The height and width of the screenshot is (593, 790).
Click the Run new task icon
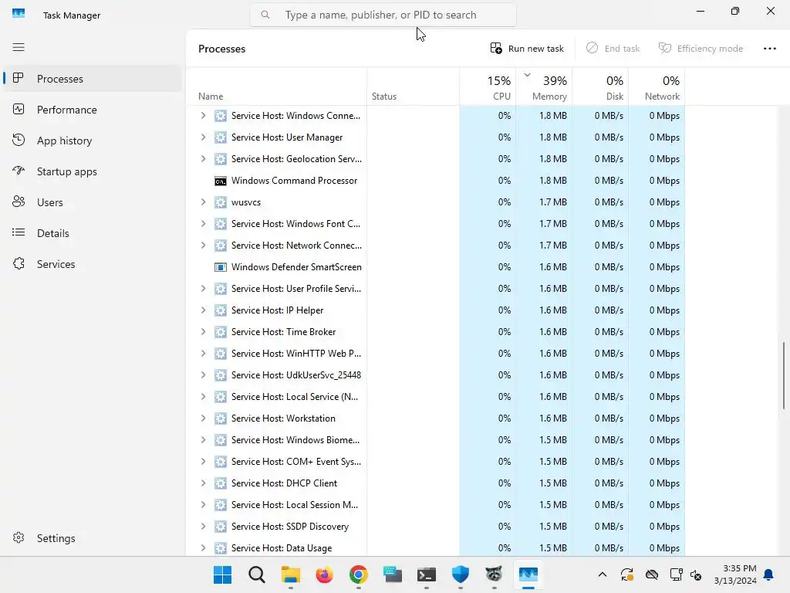[496, 49]
